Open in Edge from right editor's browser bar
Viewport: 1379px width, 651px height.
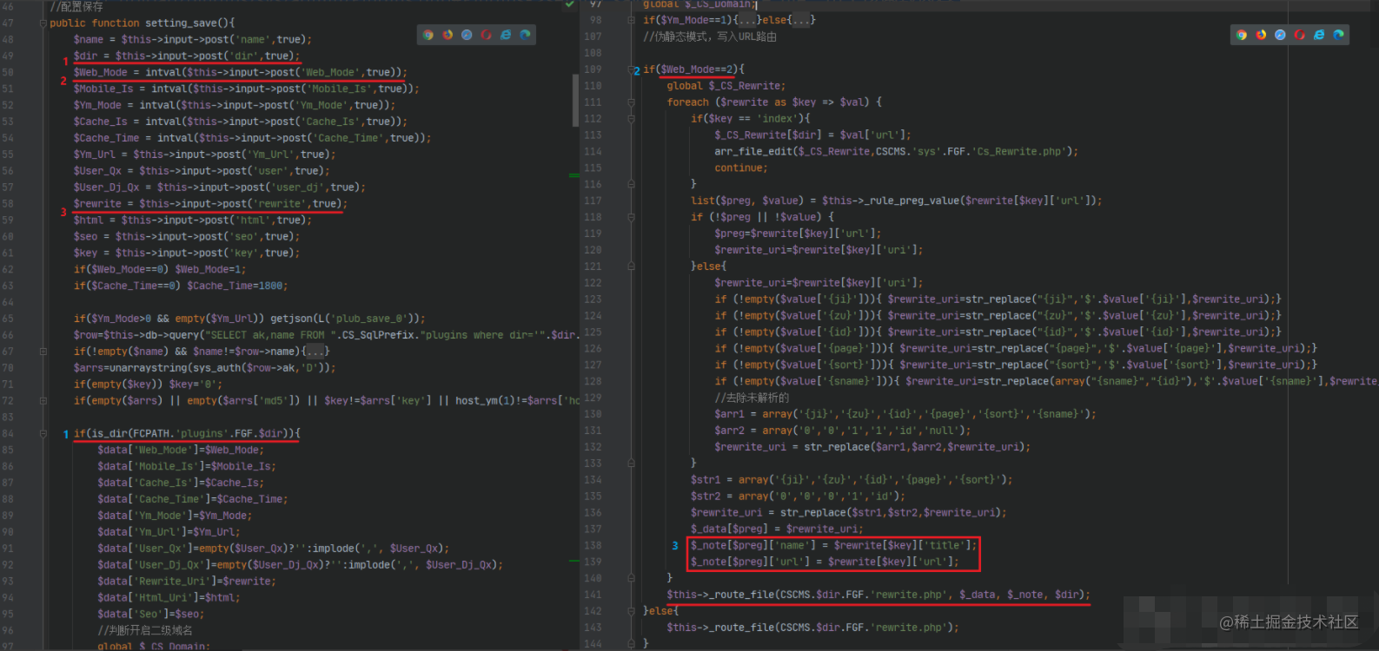pos(1338,35)
